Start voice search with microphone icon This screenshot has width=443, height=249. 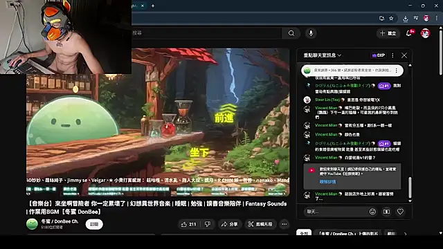311,33
